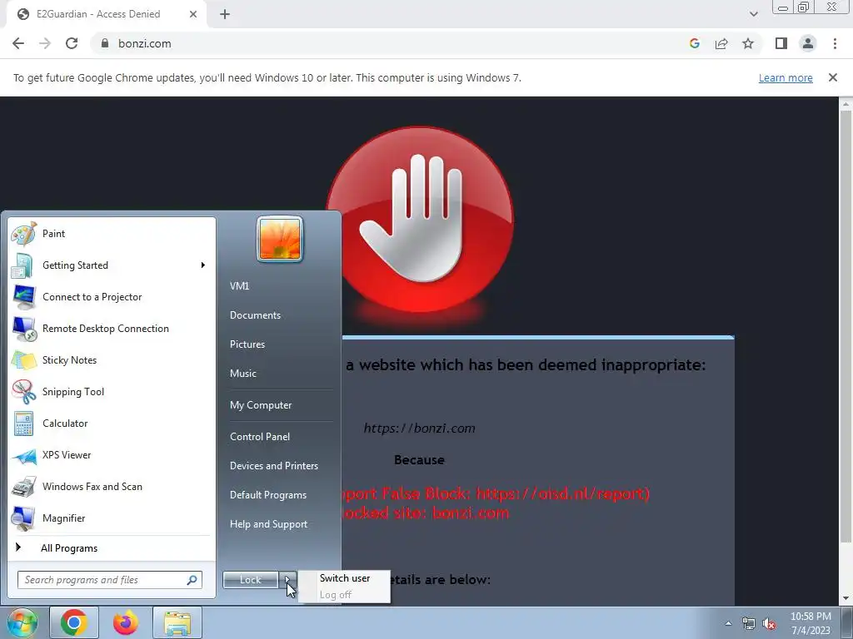The height and width of the screenshot is (639, 853).
Task: Open a new tab
Action: (x=225, y=14)
